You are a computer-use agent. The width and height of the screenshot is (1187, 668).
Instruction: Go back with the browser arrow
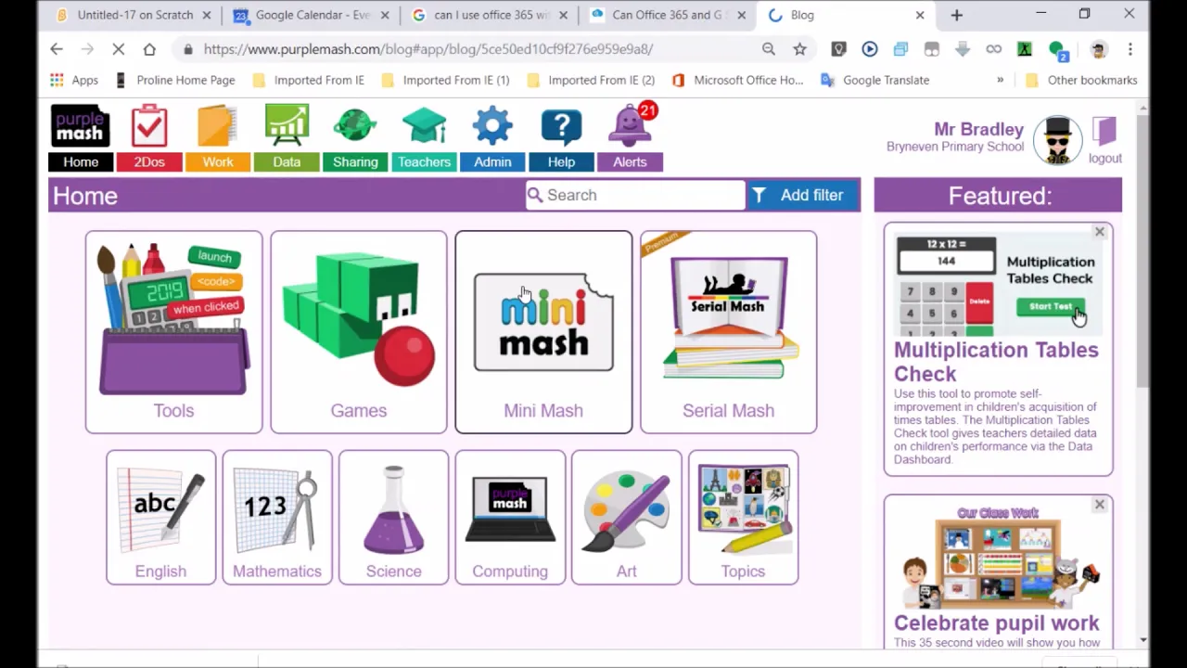click(x=57, y=49)
